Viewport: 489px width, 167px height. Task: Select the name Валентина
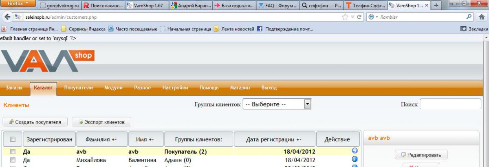coord(142,160)
